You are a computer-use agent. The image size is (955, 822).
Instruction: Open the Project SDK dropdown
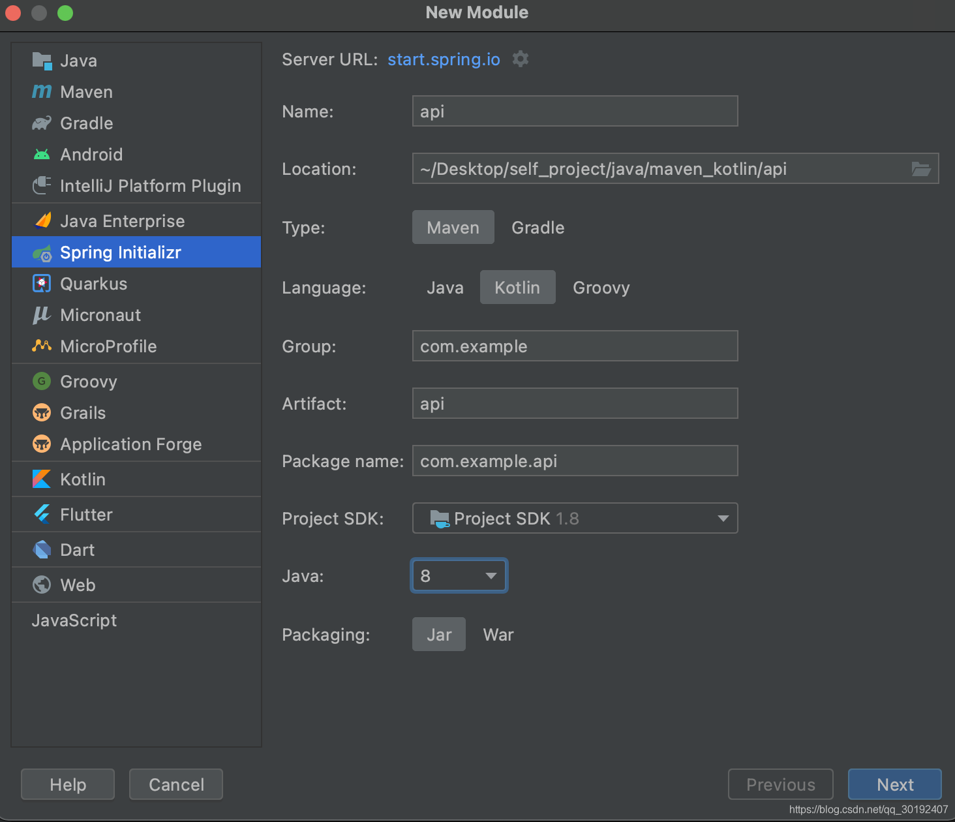[575, 518]
